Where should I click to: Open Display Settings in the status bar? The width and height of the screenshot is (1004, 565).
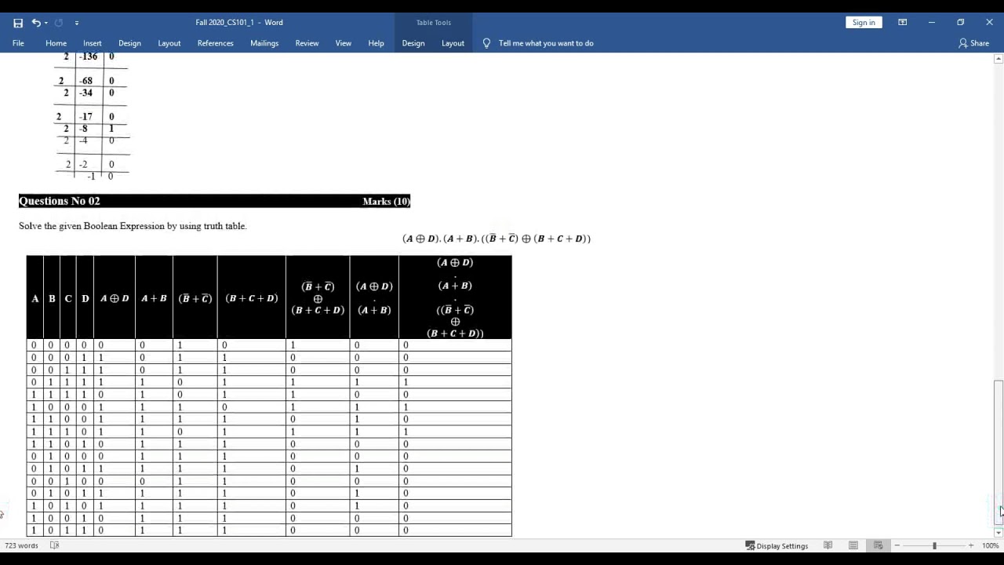tap(777, 545)
